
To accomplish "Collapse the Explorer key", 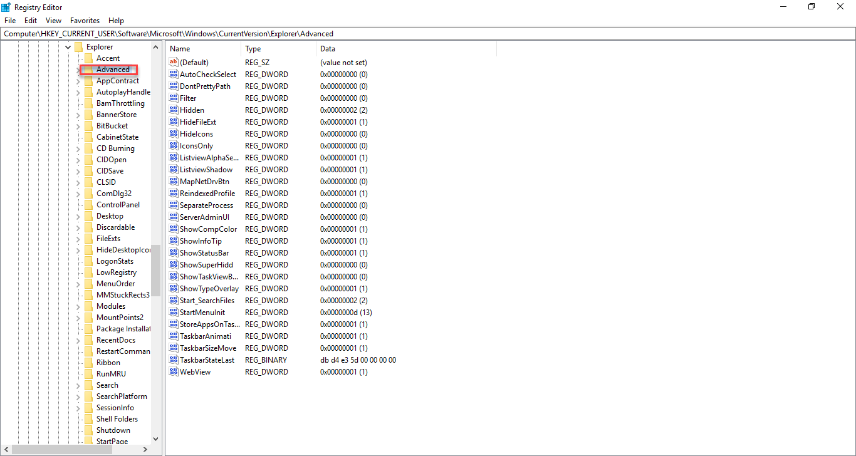I will point(68,47).
